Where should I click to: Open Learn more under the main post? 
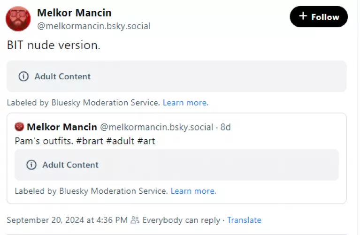coord(185,102)
